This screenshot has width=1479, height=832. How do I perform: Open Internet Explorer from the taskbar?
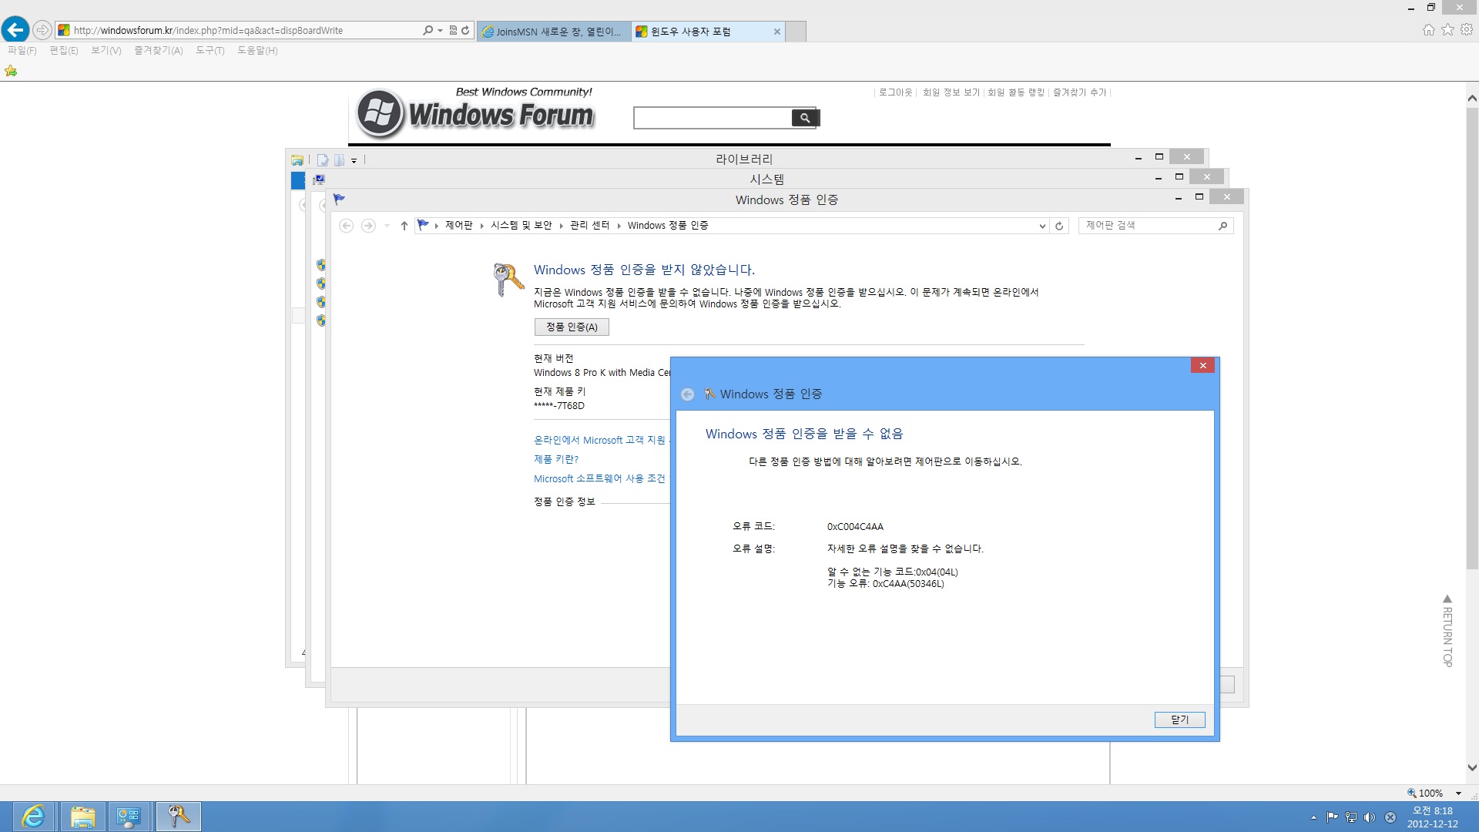tap(33, 817)
